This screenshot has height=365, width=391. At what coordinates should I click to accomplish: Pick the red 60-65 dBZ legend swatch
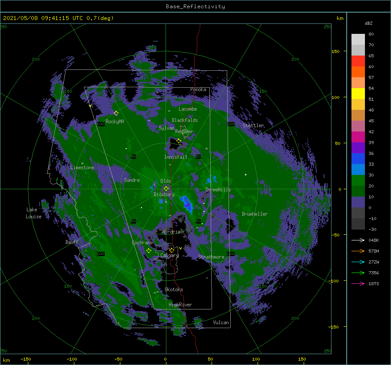(358, 61)
